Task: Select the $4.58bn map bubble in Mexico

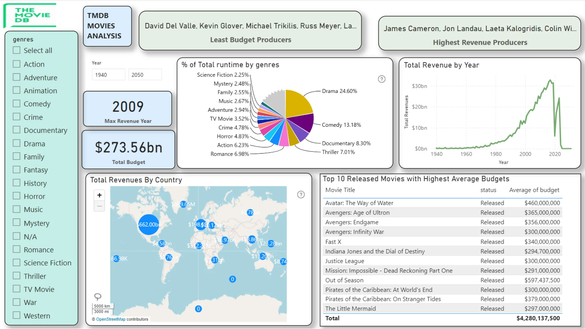Action: click(x=162, y=243)
